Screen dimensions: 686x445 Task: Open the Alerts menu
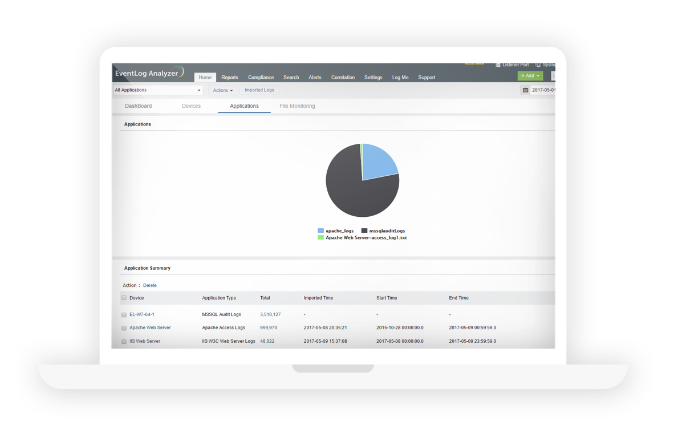(x=315, y=78)
